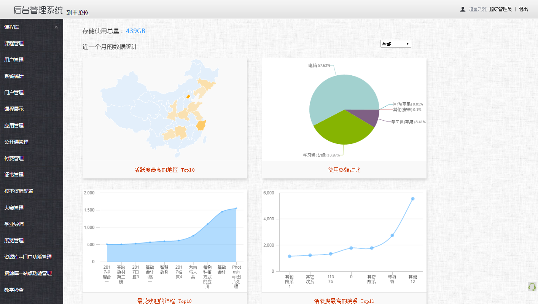Open 课程管理 in the sidebar
538x304 pixels.
(14, 43)
